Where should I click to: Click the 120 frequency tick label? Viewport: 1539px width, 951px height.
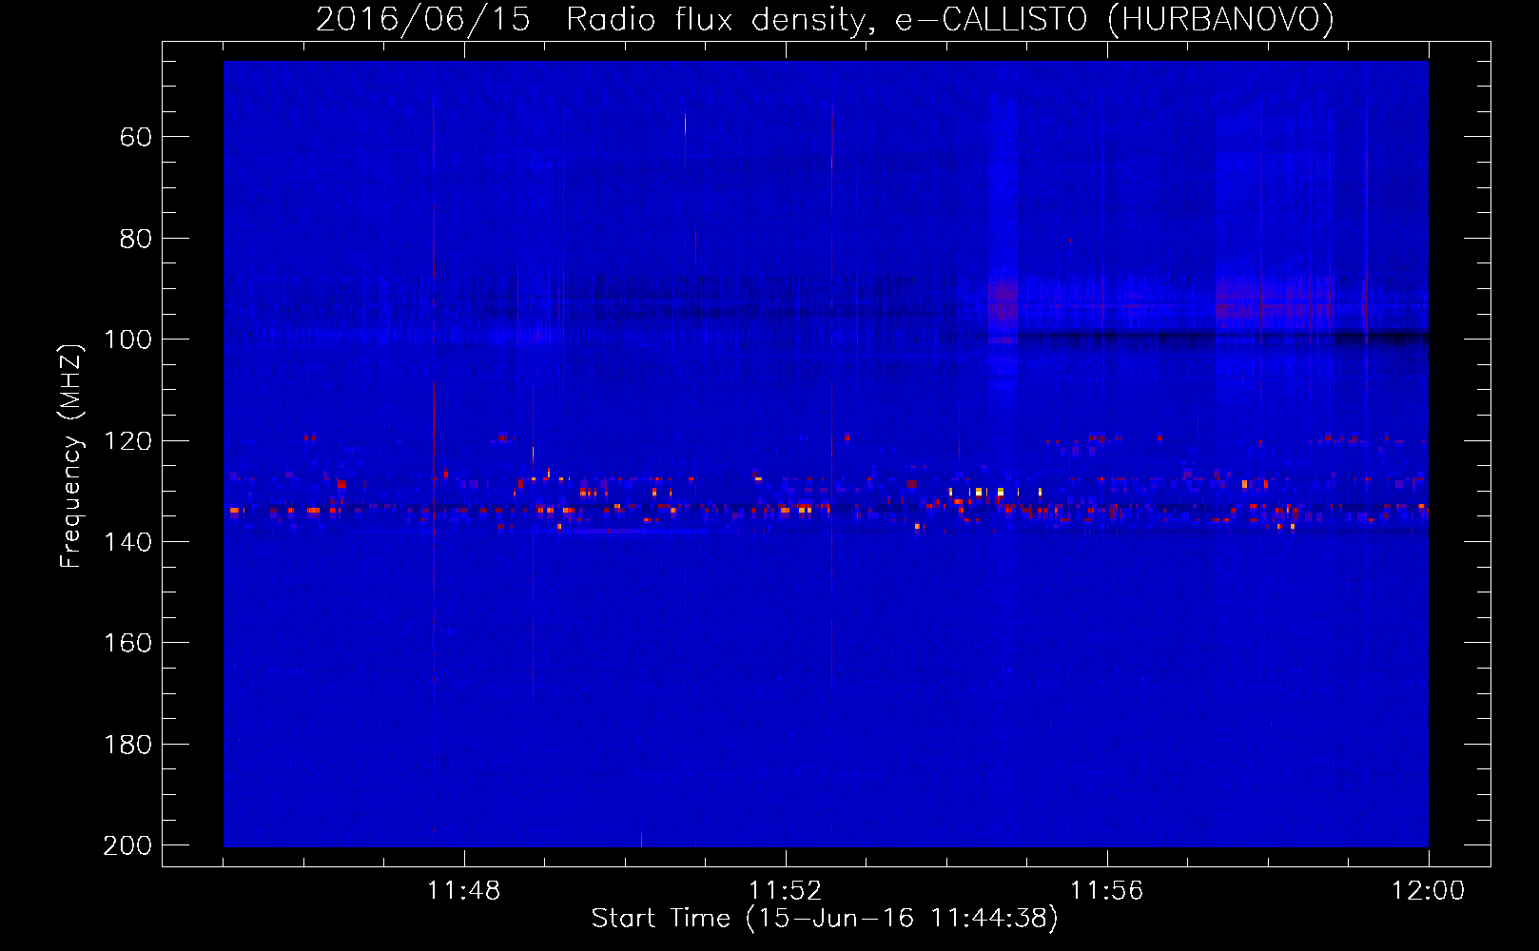[127, 441]
